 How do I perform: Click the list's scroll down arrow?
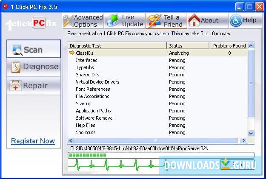(x=251, y=133)
